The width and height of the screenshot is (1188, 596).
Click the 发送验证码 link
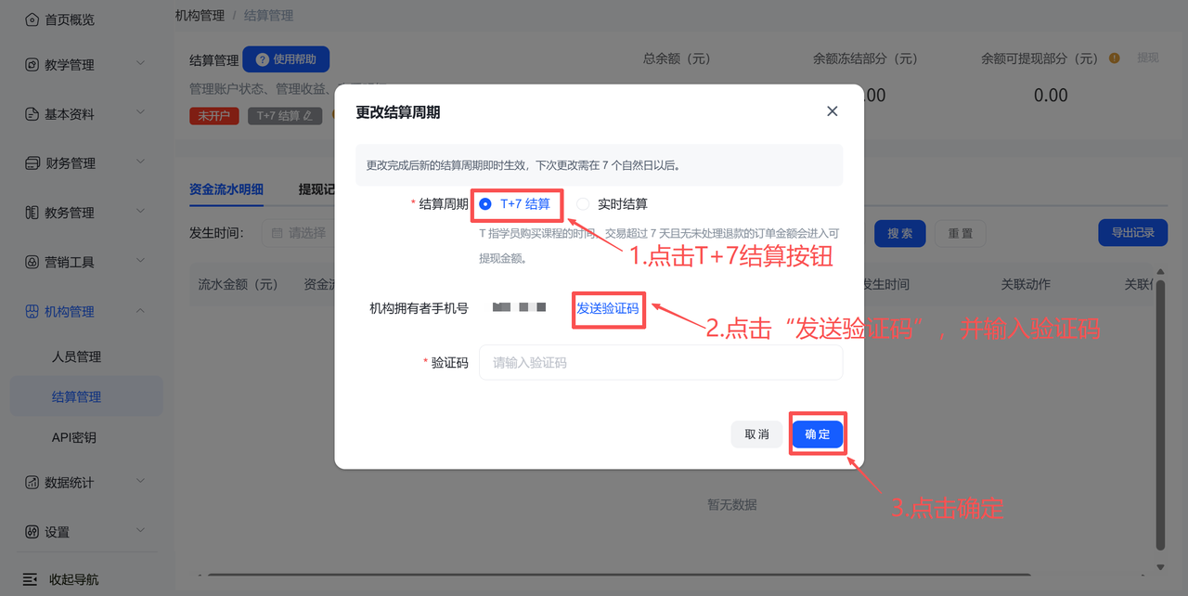click(608, 308)
